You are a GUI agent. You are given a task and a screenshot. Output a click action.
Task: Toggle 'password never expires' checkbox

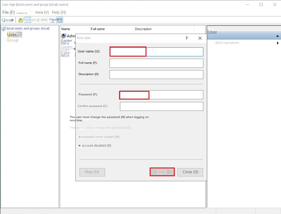coord(80,137)
